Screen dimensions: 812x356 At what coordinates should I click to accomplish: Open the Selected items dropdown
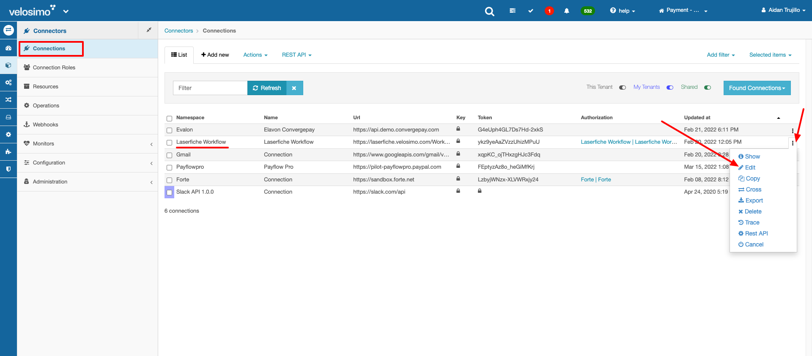pos(770,55)
